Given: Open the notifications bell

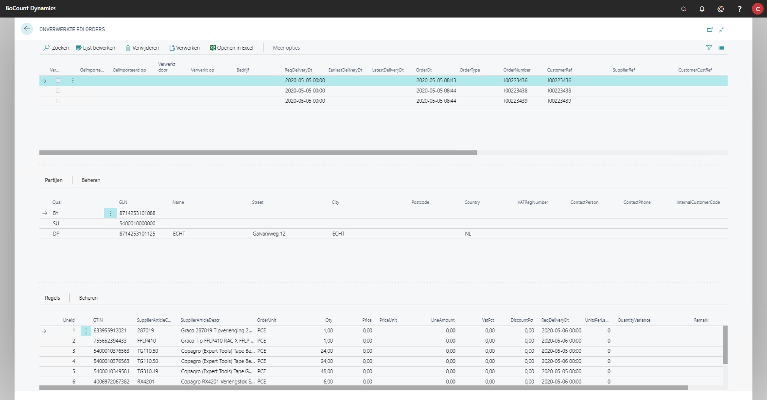Looking at the screenshot, I should [702, 9].
